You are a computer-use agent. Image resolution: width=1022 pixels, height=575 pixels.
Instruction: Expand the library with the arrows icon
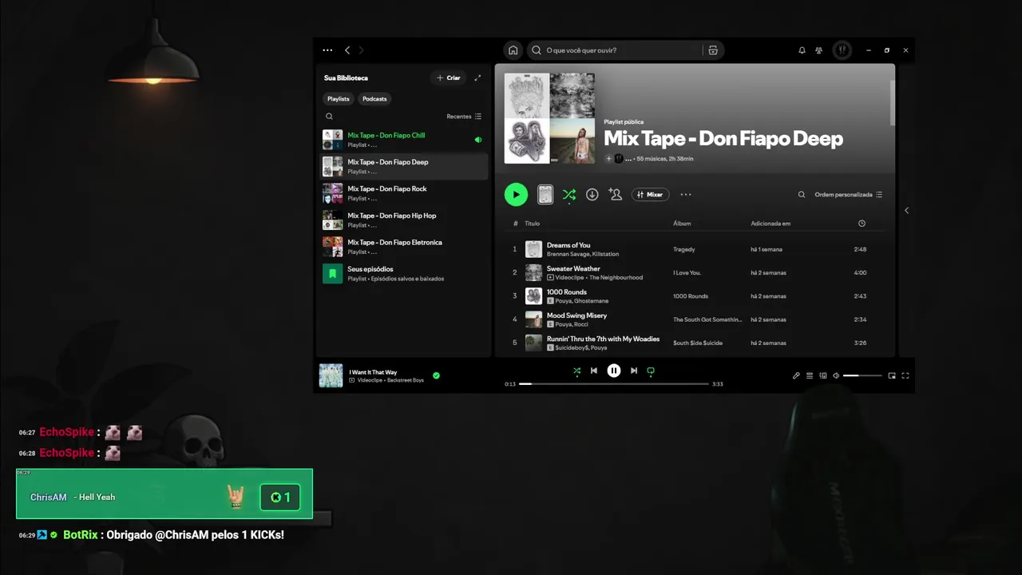pos(477,78)
